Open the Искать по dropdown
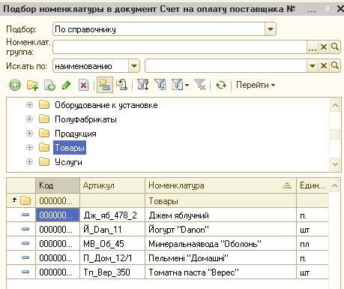Viewport: 344px width, 289px height. (134, 66)
